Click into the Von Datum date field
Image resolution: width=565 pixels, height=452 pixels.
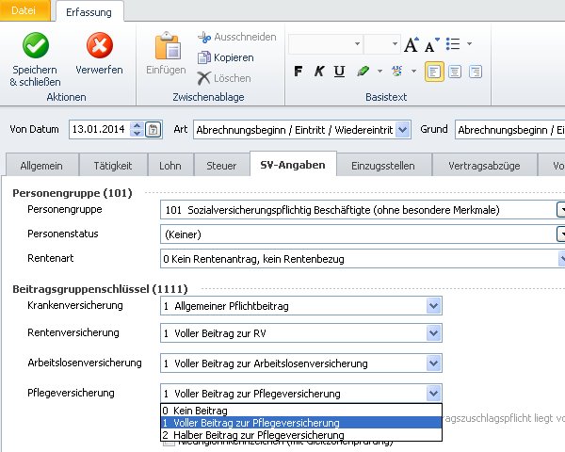point(99,130)
